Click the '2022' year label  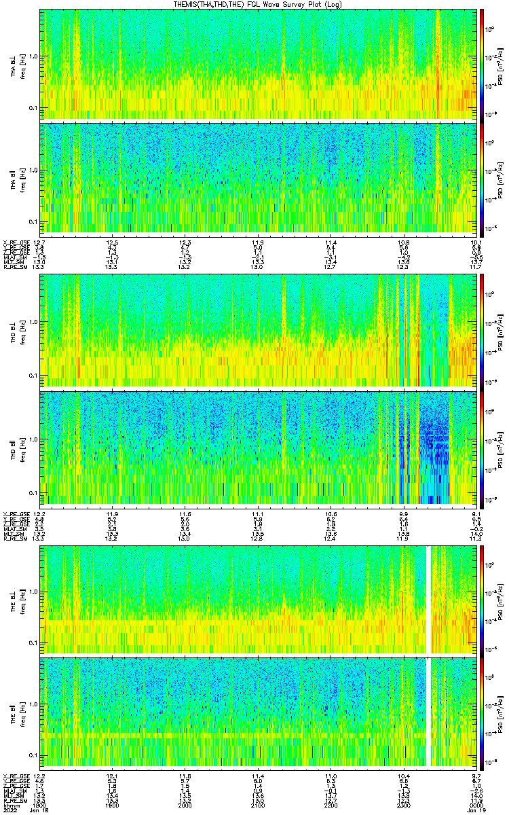point(10,812)
